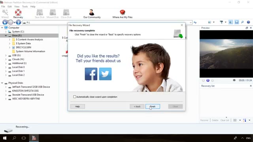Share on Twitter icon
The image size is (253, 142).
pyautogui.click(x=105, y=74)
